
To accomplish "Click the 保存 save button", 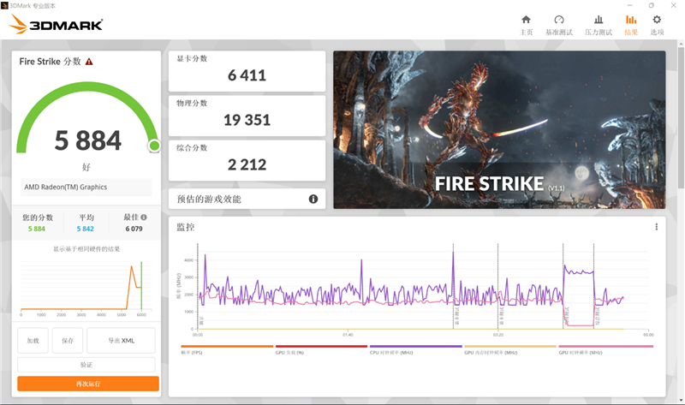I will click(68, 340).
